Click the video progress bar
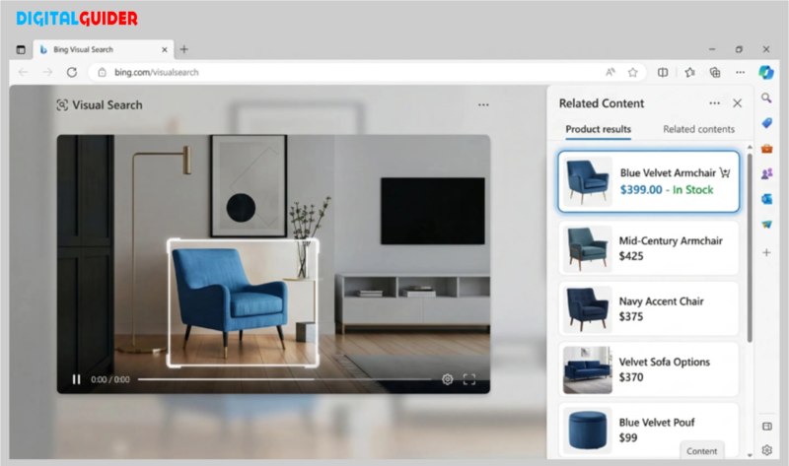Viewport: 789px width, 466px height. [x=284, y=379]
